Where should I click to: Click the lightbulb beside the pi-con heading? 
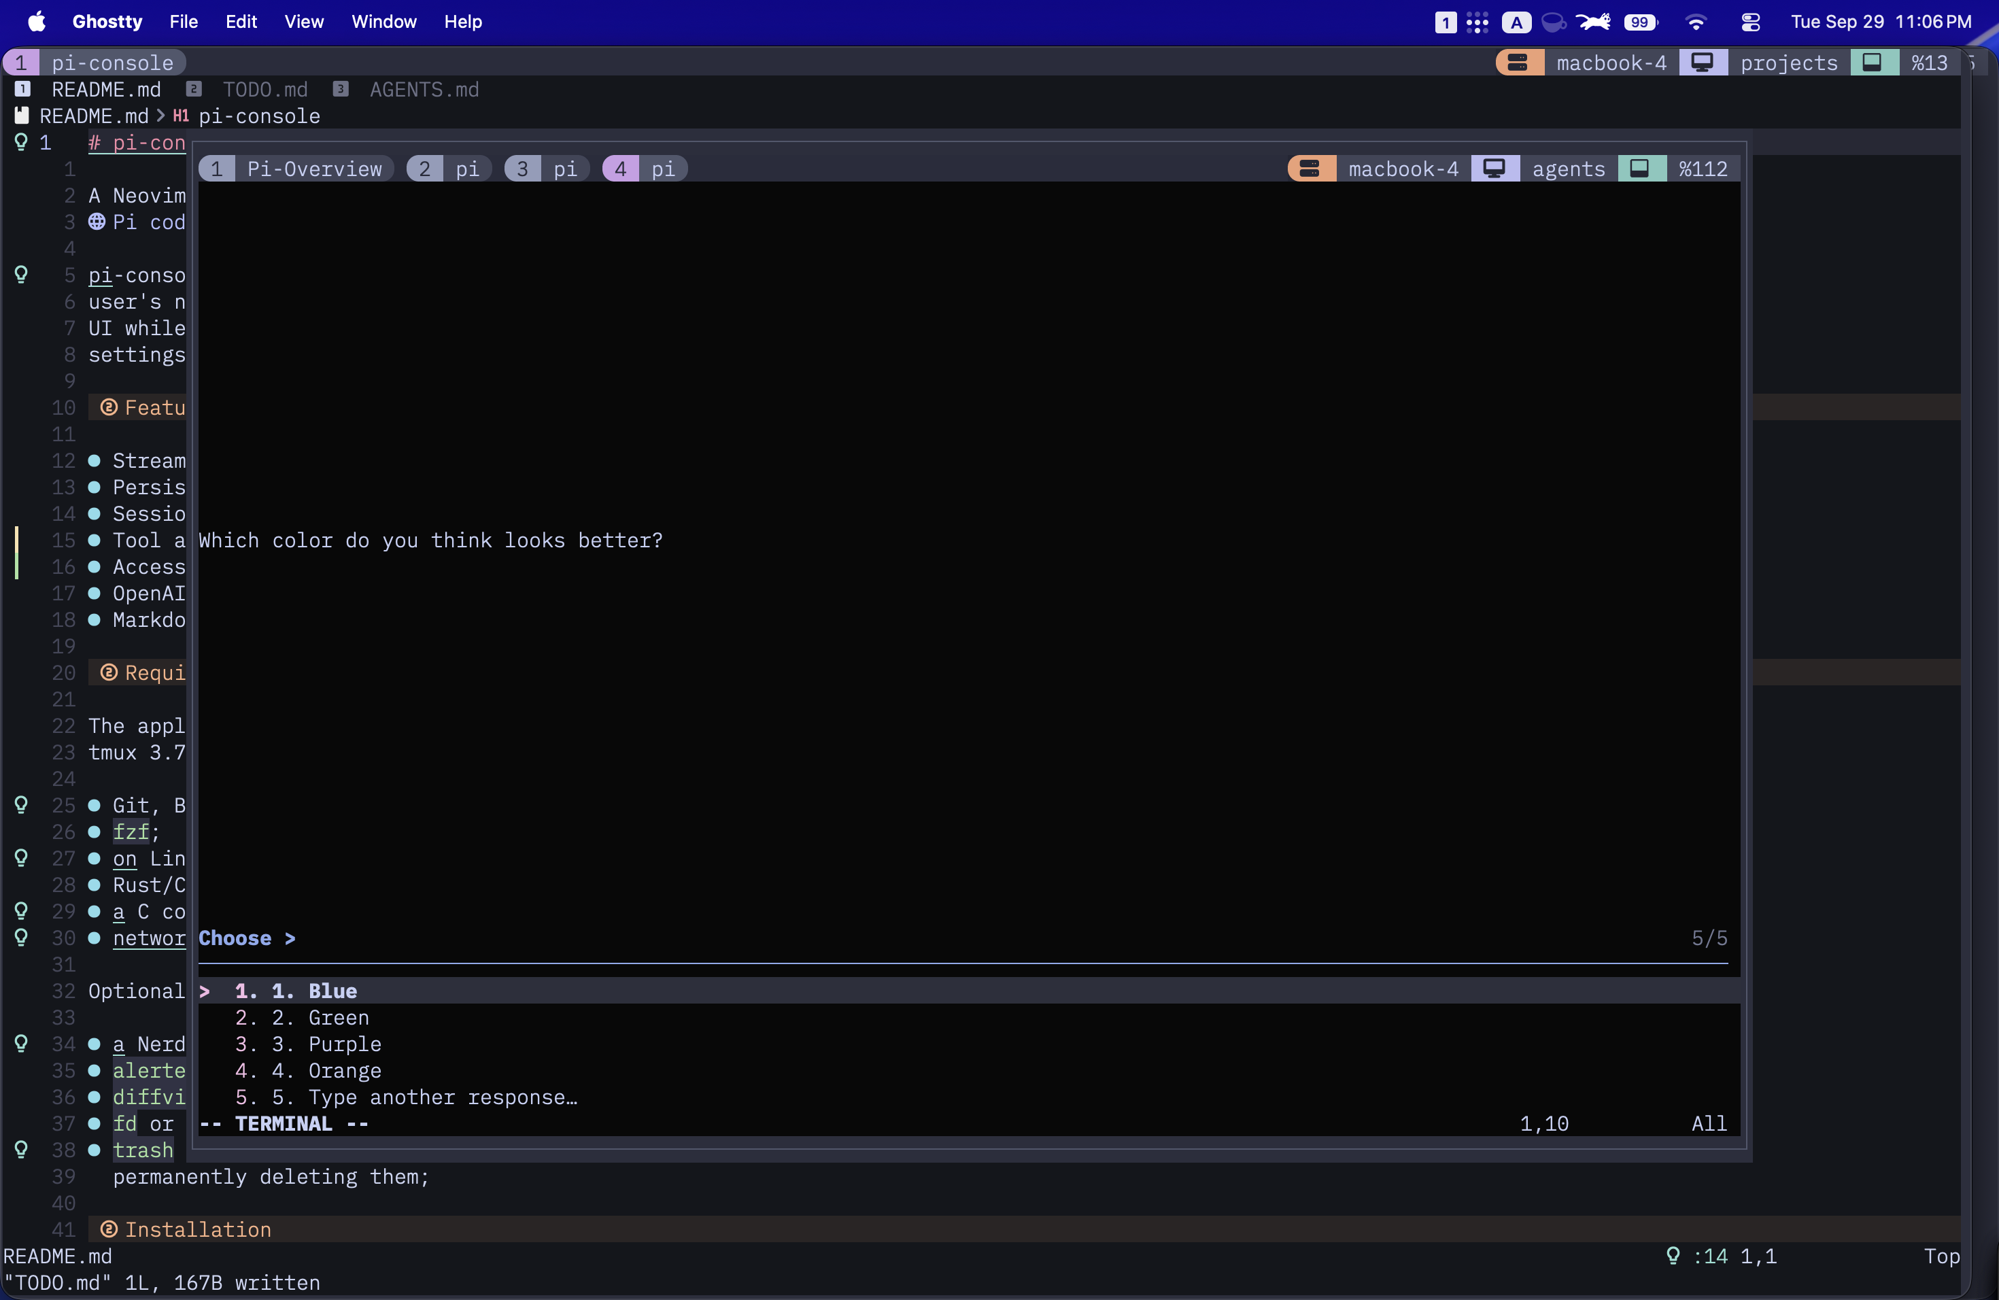tap(21, 143)
